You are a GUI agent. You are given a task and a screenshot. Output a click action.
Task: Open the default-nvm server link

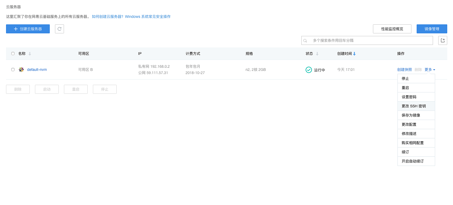pos(37,70)
